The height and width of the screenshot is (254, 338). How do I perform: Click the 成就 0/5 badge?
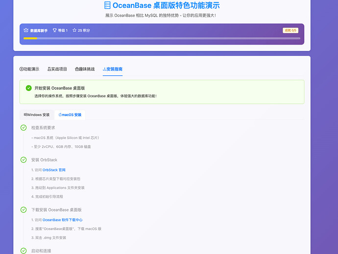pyautogui.click(x=290, y=30)
